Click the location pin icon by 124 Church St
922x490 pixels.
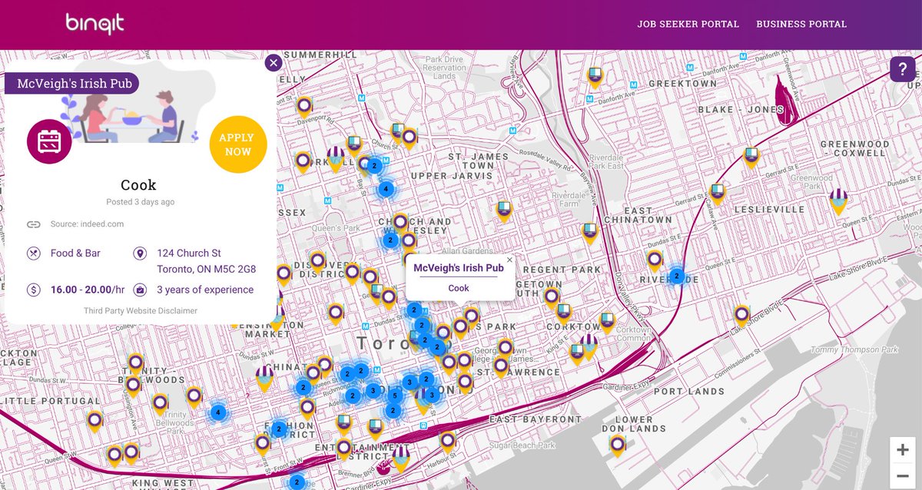[139, 253]
